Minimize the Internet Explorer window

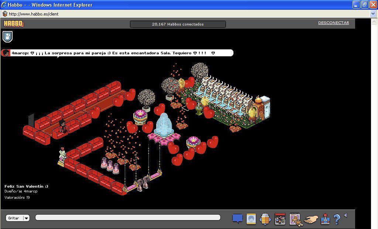pos(356,4)
